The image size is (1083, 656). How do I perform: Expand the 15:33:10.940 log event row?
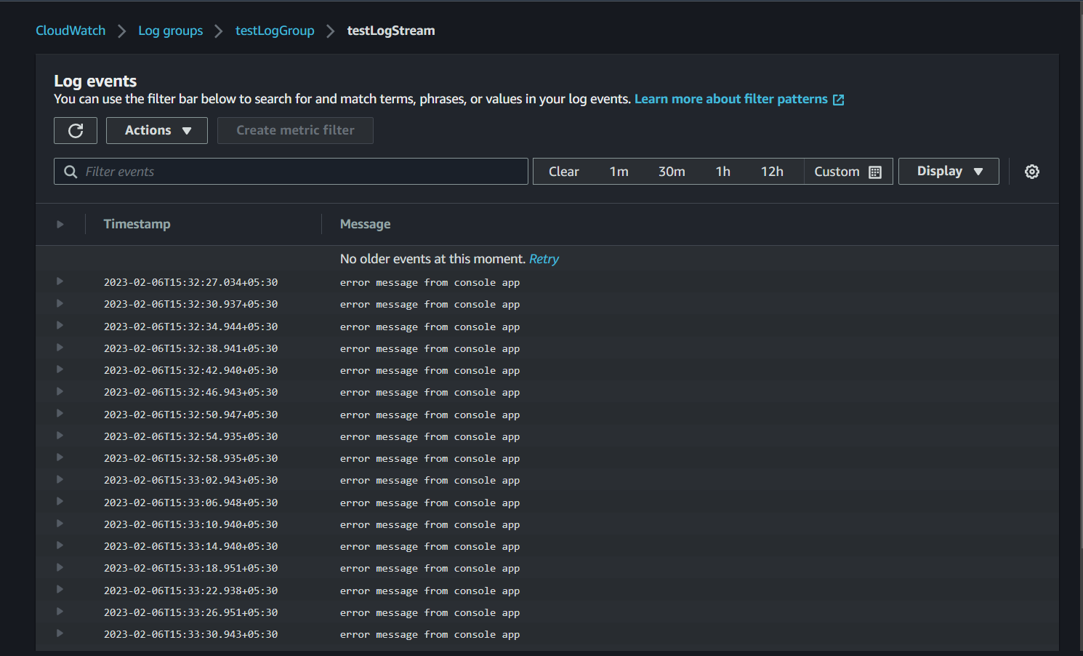tap(60, 524)
